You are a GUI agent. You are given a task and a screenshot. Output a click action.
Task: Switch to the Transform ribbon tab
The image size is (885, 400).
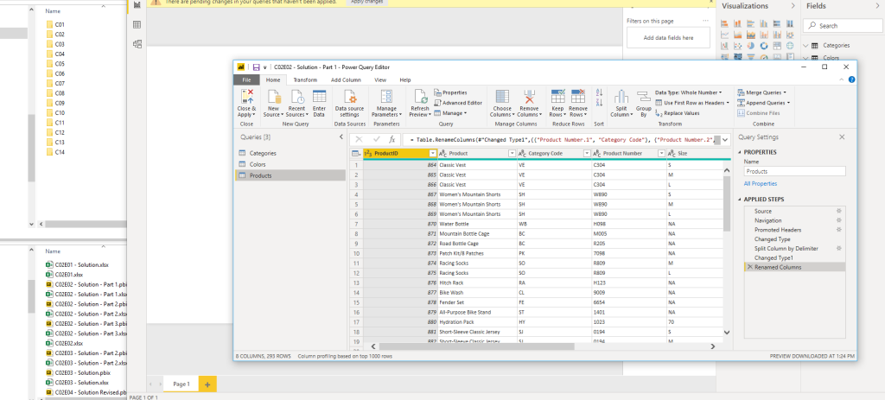[x=305, y=79]
